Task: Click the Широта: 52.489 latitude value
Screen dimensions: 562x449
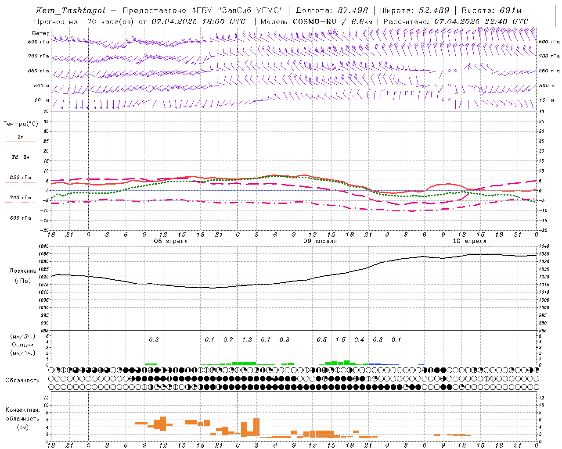Action: click(x=414, y=11)
